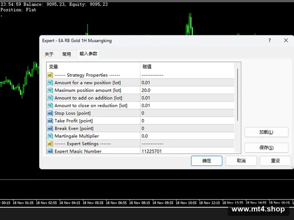Select the 'Martingale Multiplier' label
Screen dimensions: 294x220
click(x=77, y=136)
